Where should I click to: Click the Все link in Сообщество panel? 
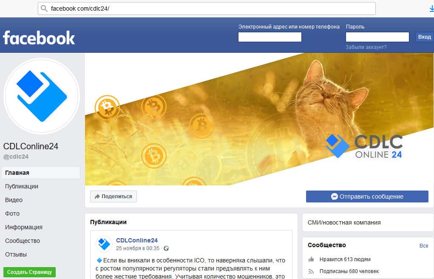[x=424, y=245]
